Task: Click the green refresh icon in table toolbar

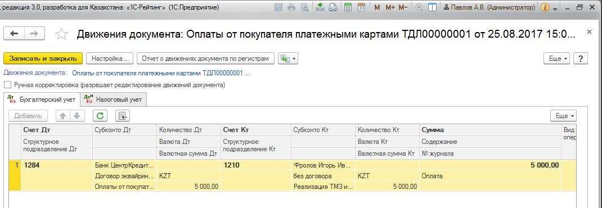Action: click(x=100, y=115)
